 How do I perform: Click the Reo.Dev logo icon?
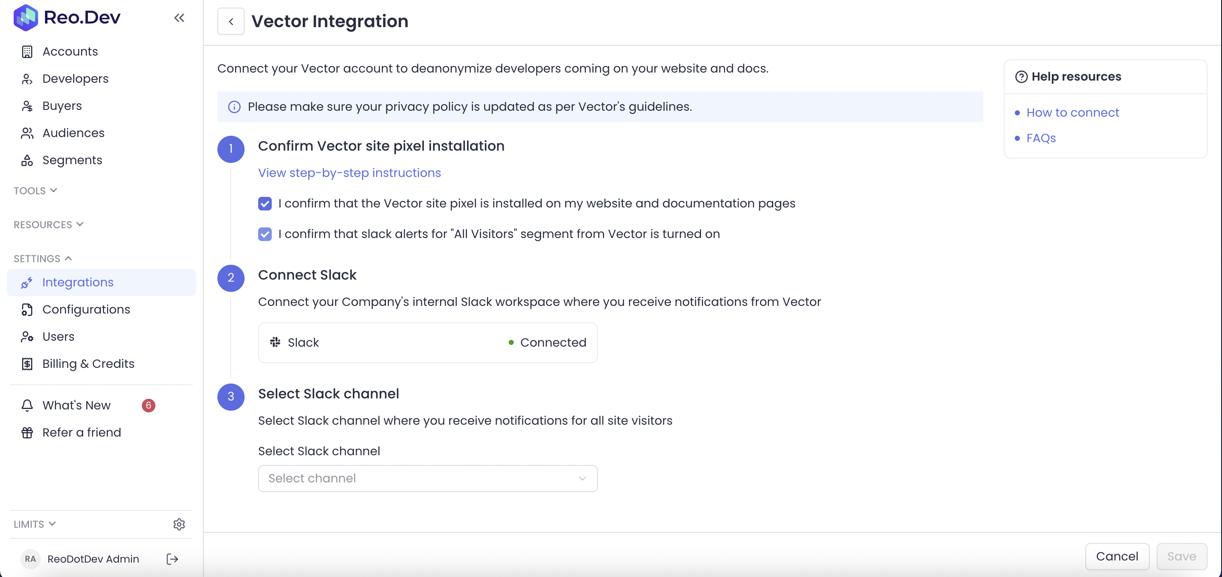tap(25, 17)
